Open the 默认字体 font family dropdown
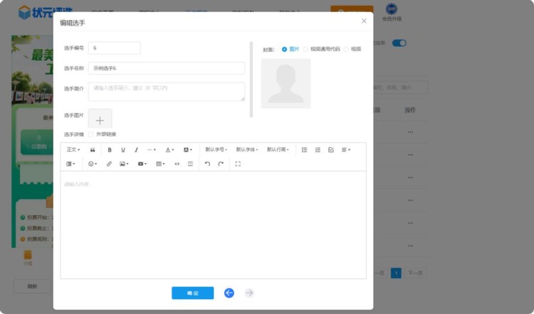Screen dimensions: 534x314 tap(247, 150)
